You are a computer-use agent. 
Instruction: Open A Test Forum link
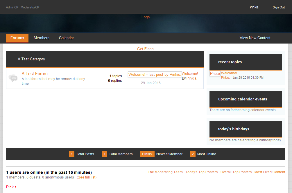tap(35, 74)
